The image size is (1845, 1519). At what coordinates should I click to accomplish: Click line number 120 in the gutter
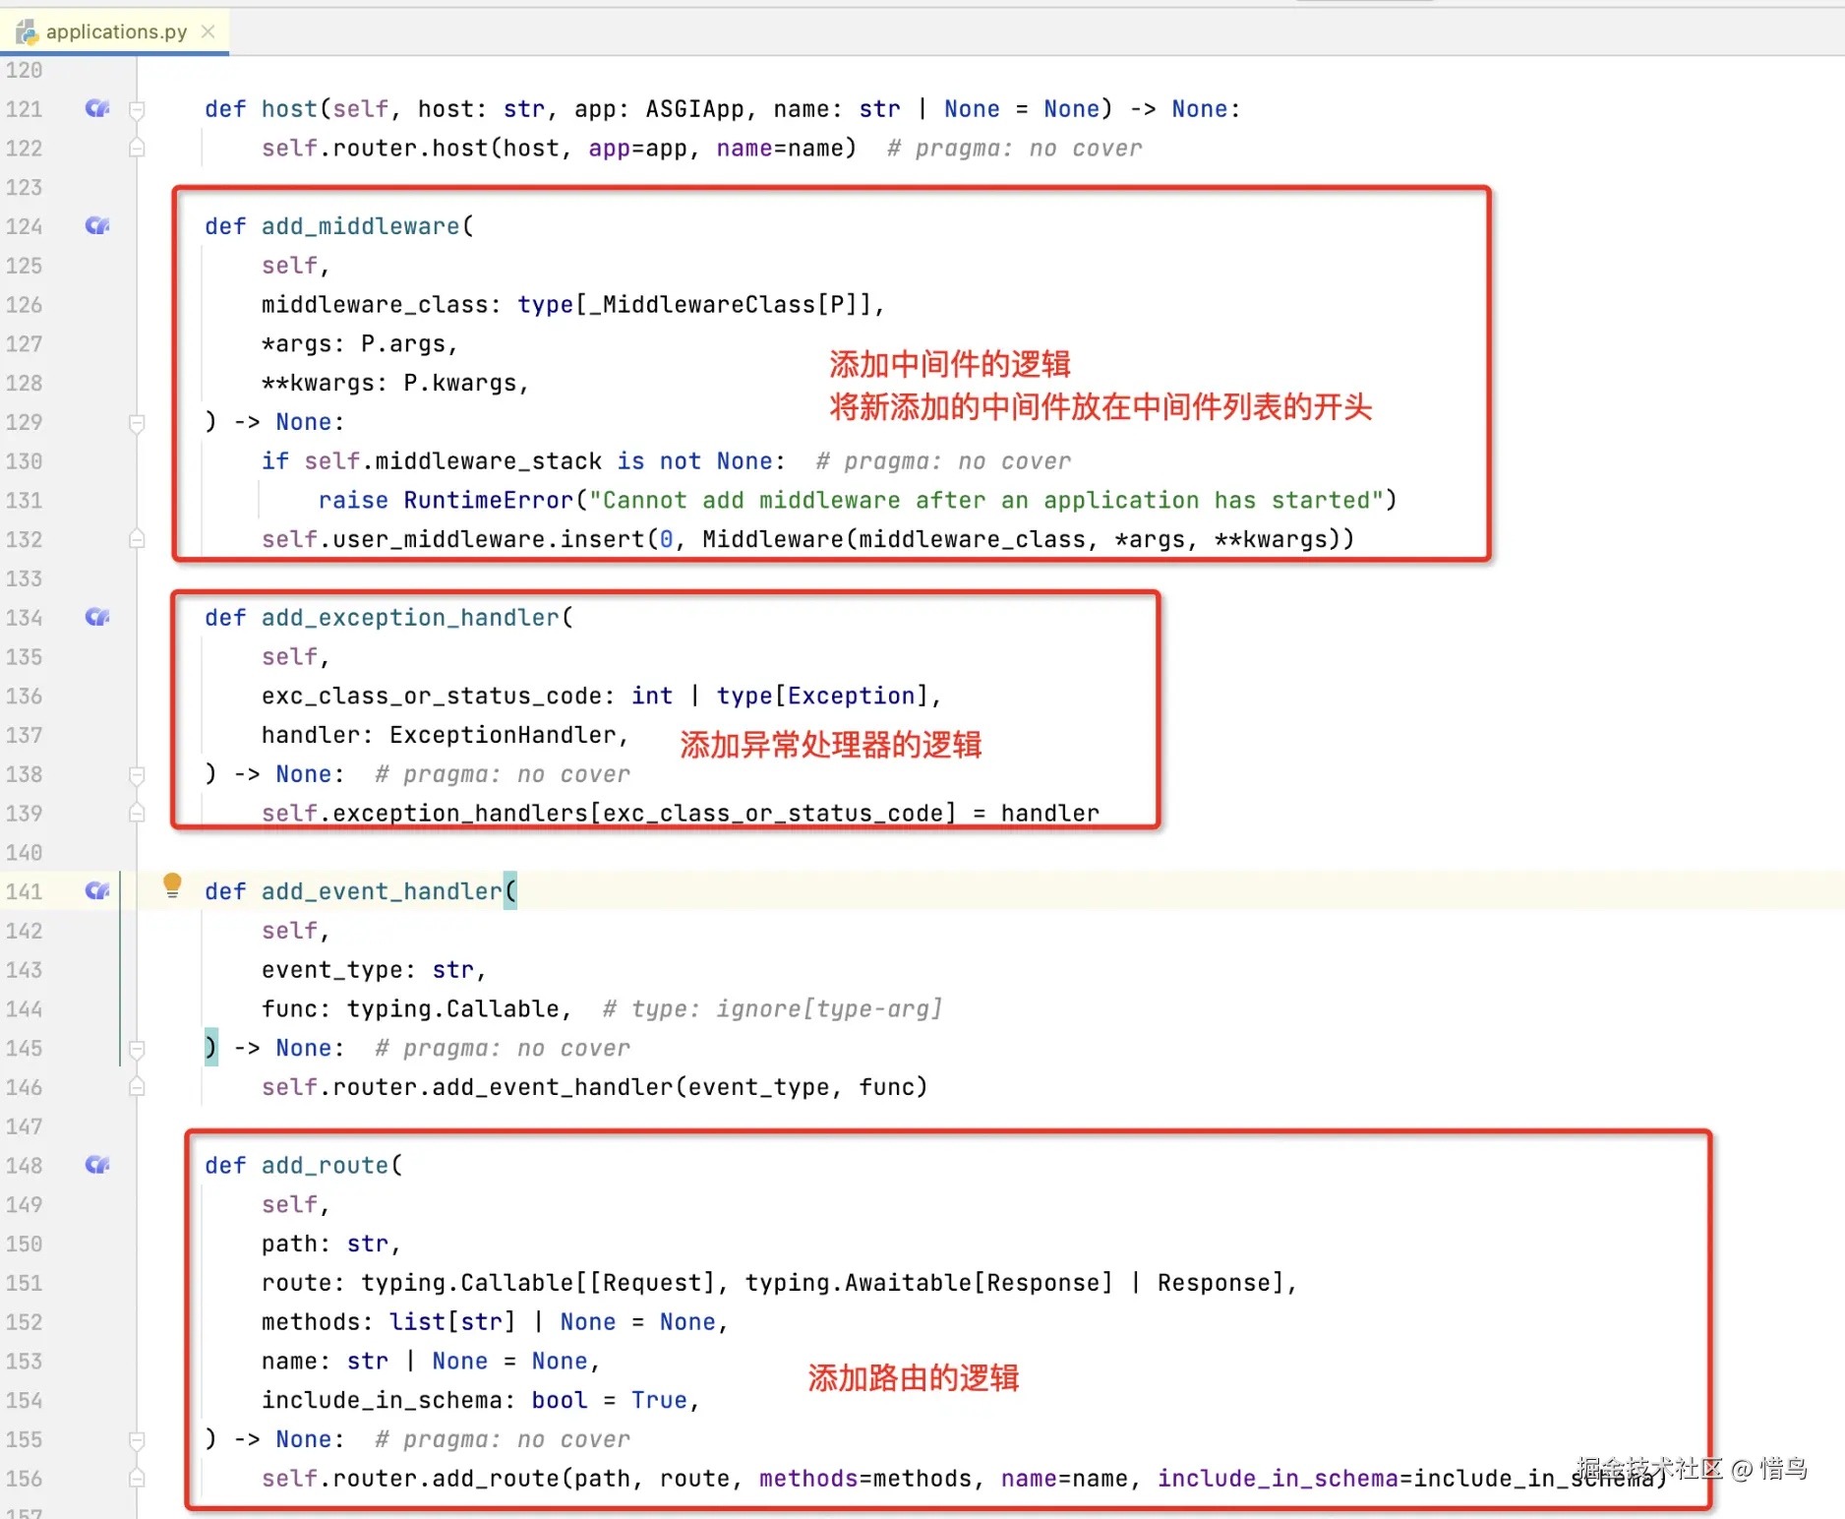click(x=24, y=70)
